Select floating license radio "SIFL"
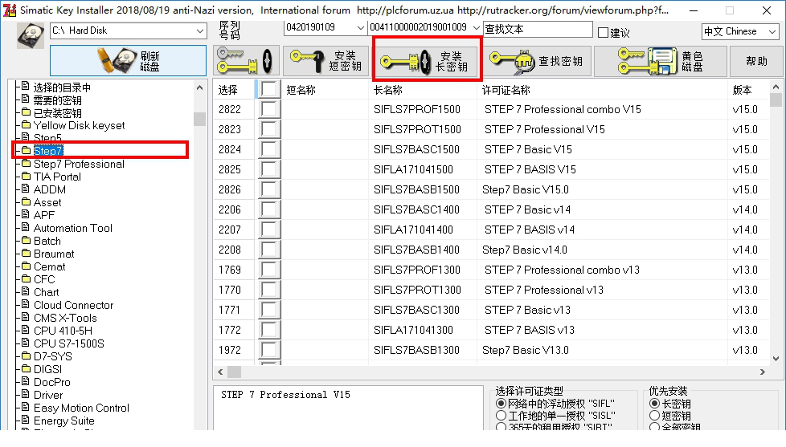Screen dimensions: 786x447 (x=501, y=404)
